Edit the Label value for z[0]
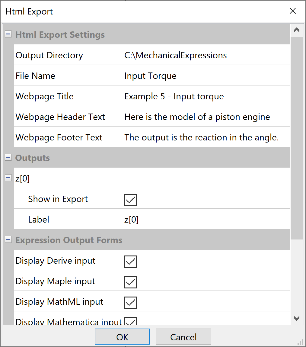This screenshot has width=306, height=347. coord(206,220)
